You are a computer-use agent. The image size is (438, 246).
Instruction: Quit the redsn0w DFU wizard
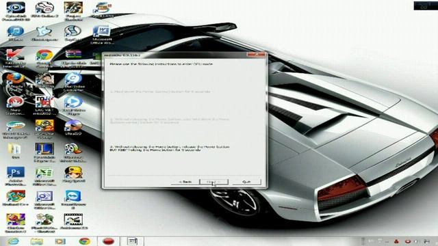tap(246, 182)
